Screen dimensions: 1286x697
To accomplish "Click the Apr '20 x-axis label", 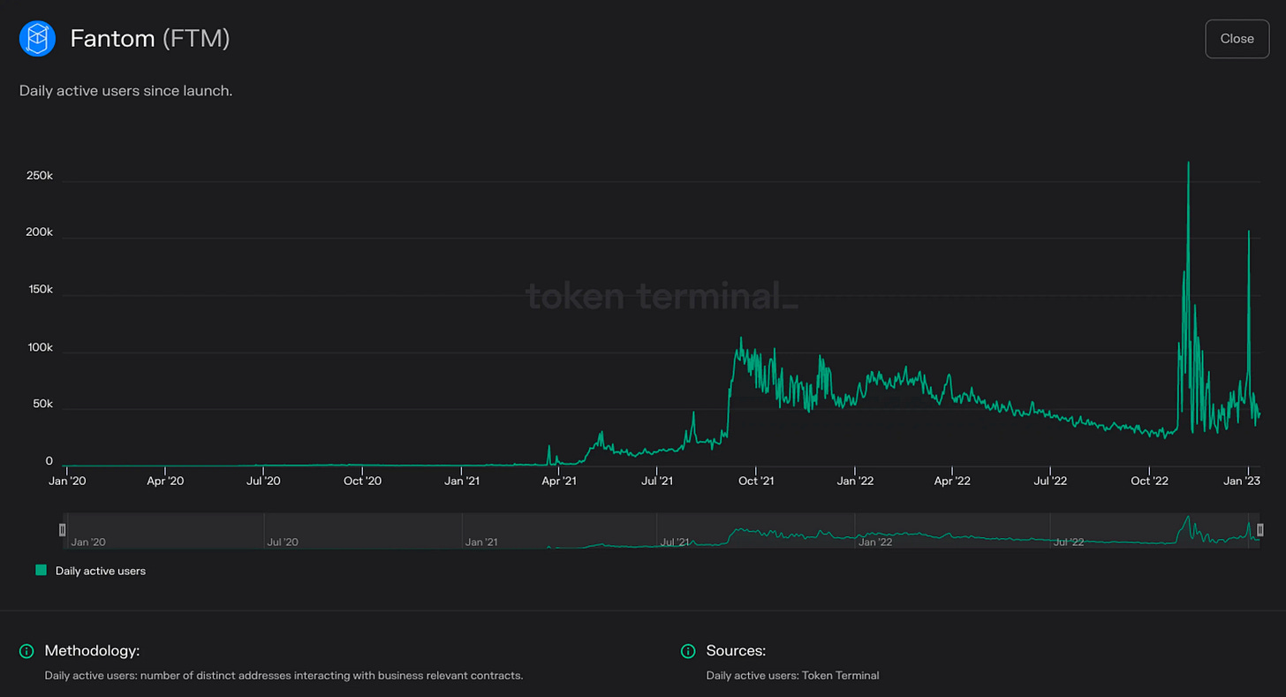I will 165,481.
